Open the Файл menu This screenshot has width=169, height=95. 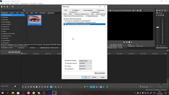point(2,3)
